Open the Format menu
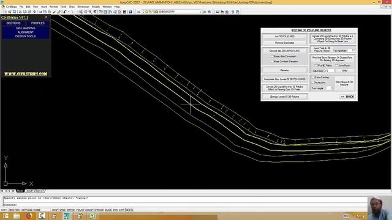This screenshot has width=392, height=220. click(x=53, y=7)
